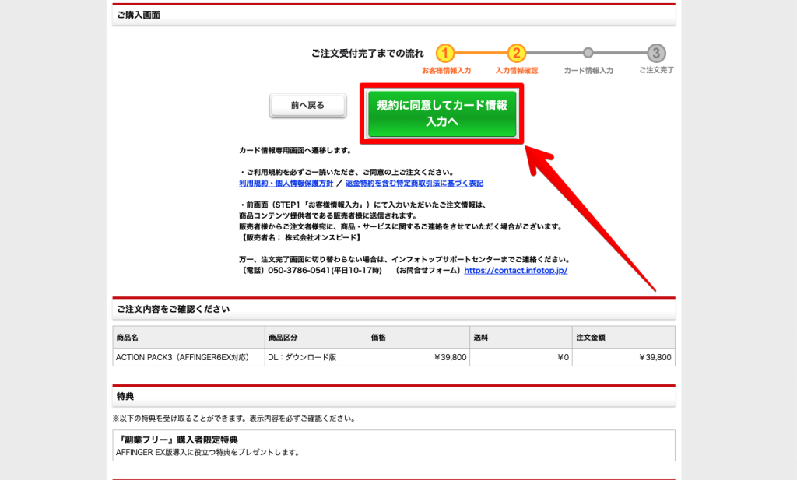Visit the contact.infotop.jp inquiry form link
Screen dimensions: 797x480
[515, 270]
